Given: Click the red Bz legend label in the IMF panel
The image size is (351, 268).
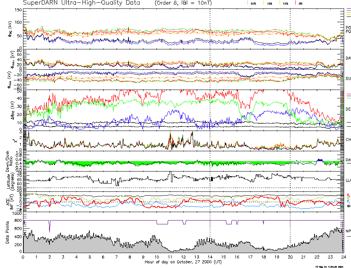Looking at the screenshot, I should [348, 195].
